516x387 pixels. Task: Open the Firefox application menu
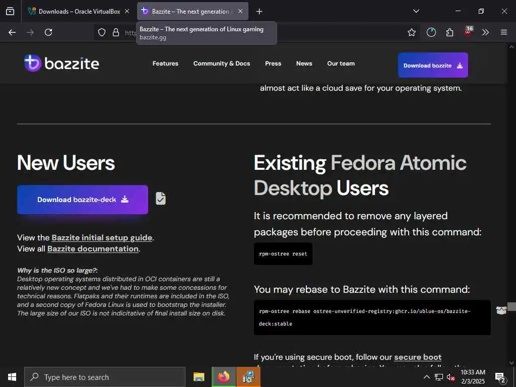coord(504,32)
